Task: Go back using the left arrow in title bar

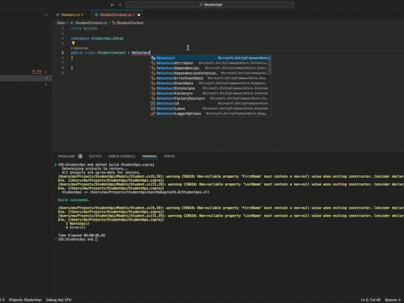Action: (112, 5)
